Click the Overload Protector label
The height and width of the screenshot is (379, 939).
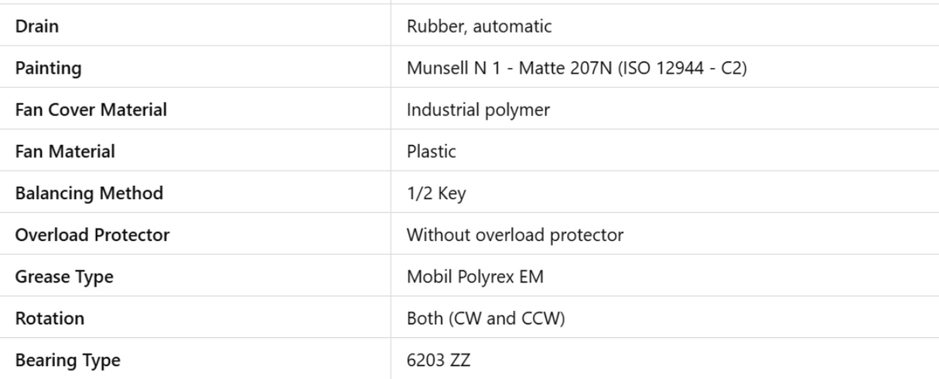[92, 235]
